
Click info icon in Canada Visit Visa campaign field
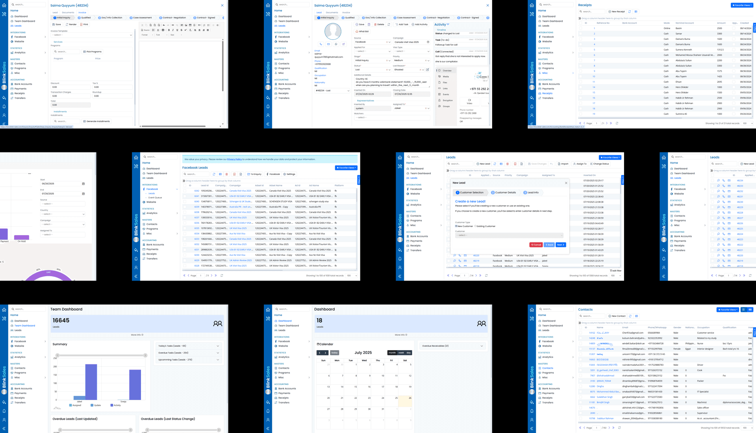[x=428, y=42]
